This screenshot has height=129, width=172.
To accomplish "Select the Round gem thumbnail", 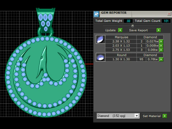I will 100,57.
